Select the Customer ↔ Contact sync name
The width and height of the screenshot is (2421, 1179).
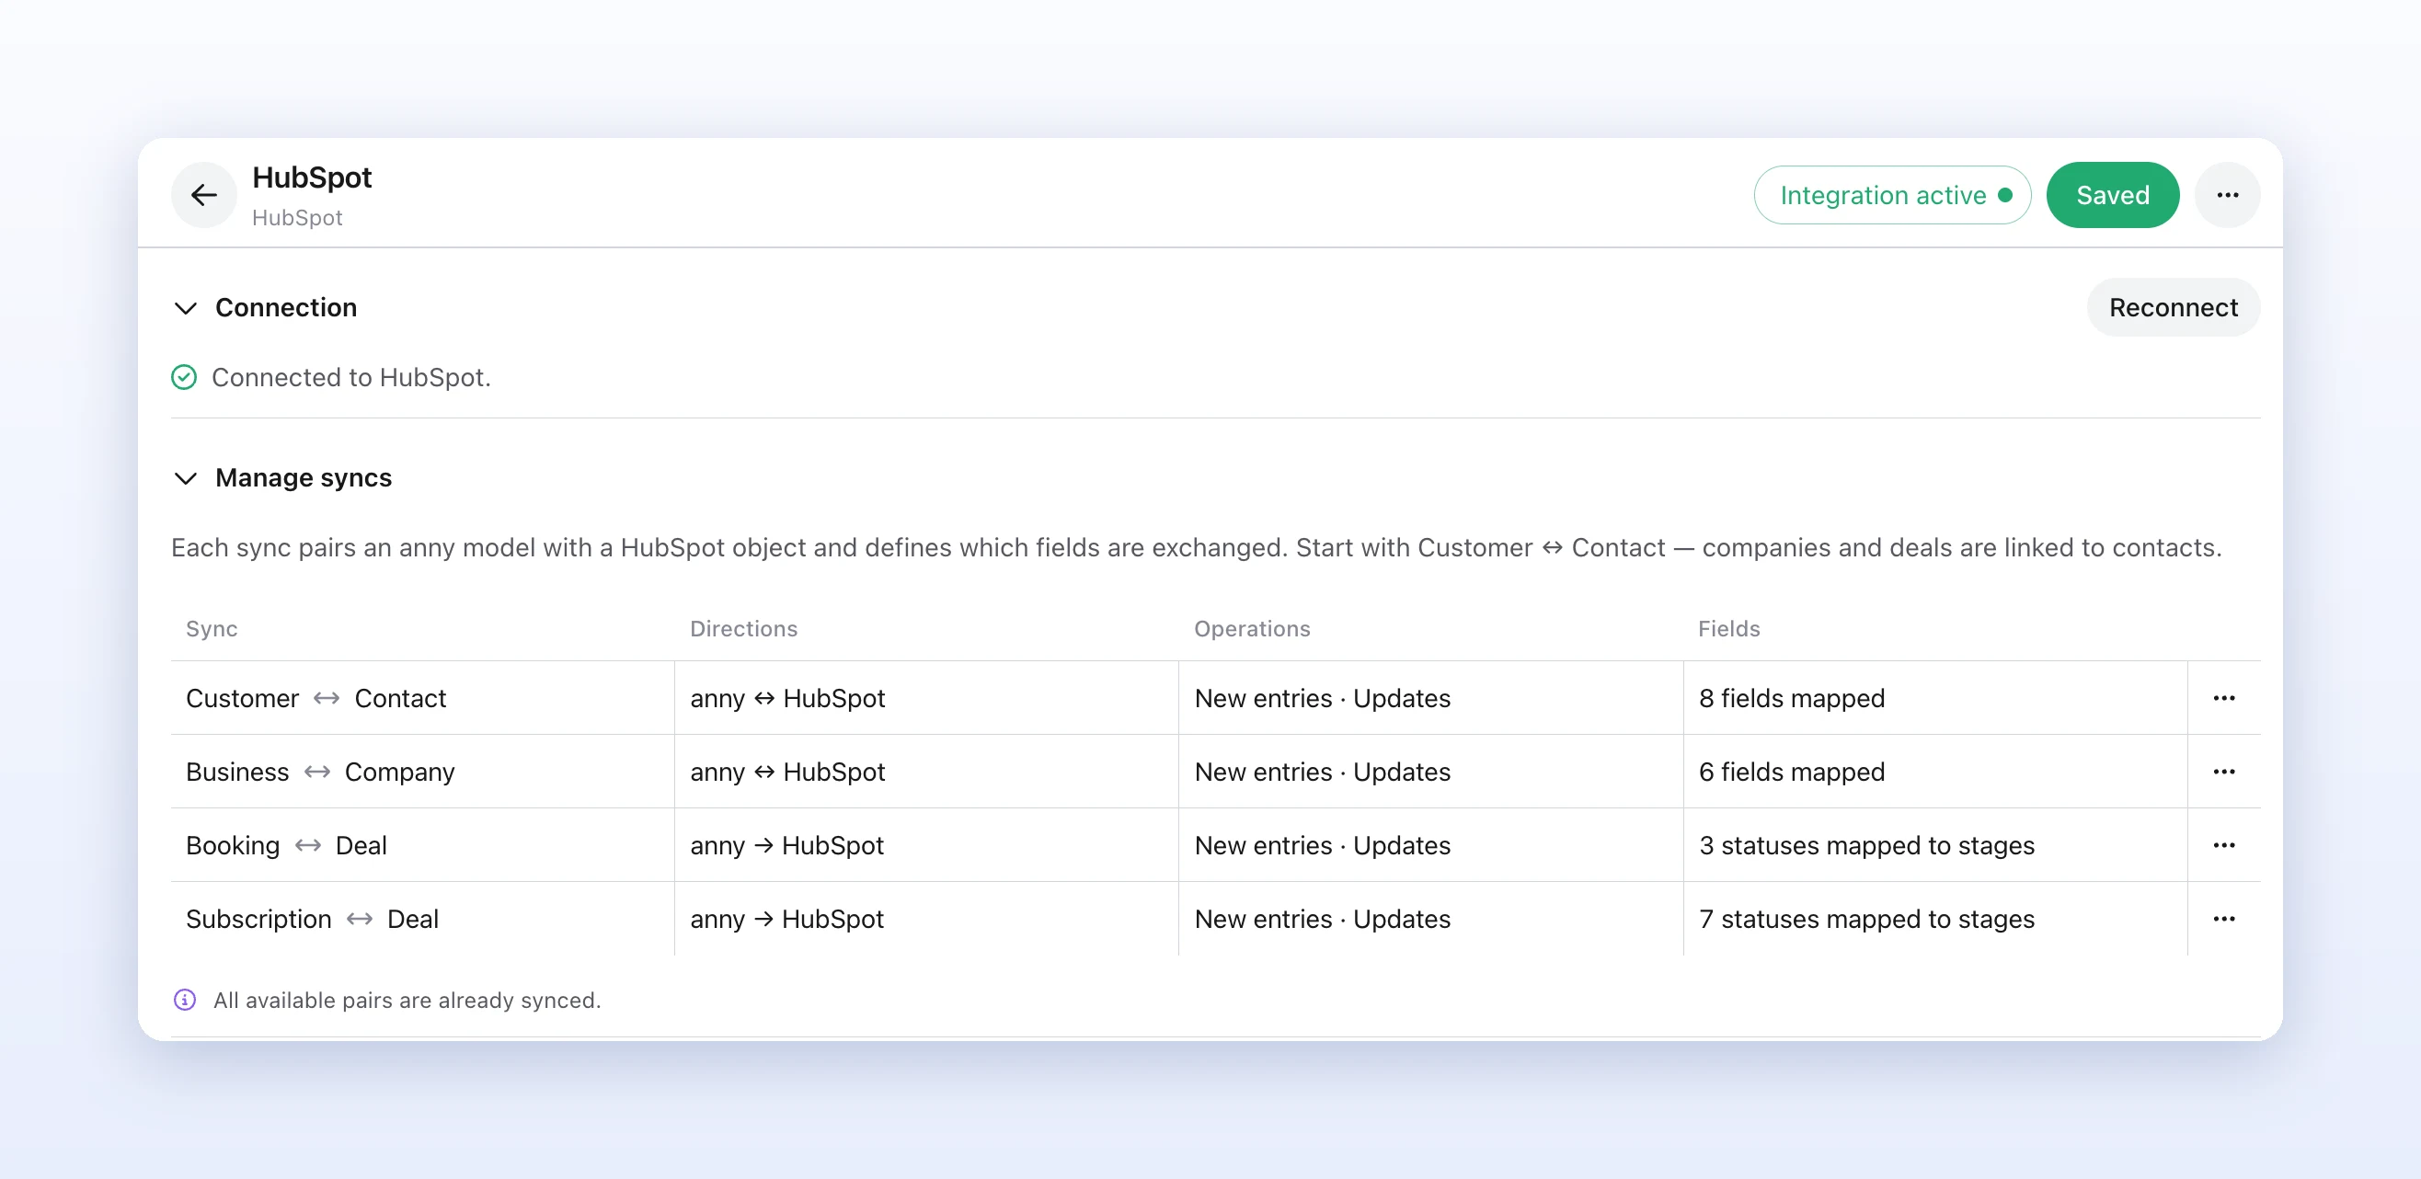[x=316, y=698]
